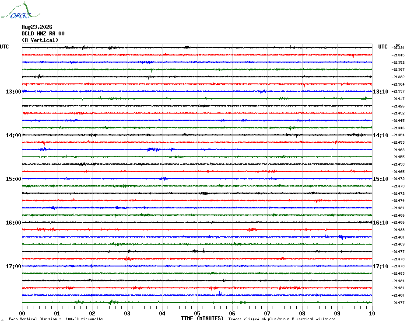The image size is (407, 325).
Task: Click minute tick label 03
Action: coord(127,313)
